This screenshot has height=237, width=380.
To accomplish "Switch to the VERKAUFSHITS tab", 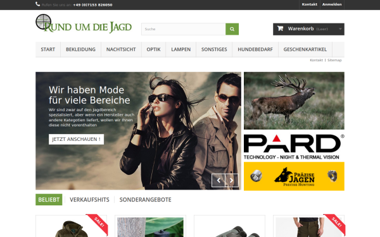I will pyautogui.click(x=89, y=200).
